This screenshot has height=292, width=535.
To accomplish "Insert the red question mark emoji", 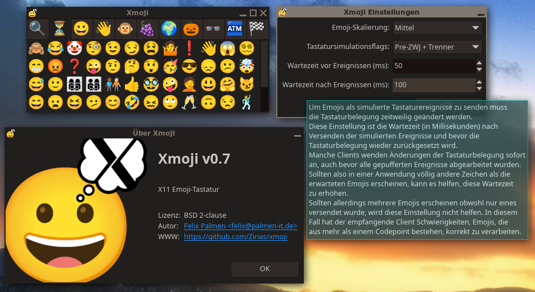I will [x=74, y=66].
